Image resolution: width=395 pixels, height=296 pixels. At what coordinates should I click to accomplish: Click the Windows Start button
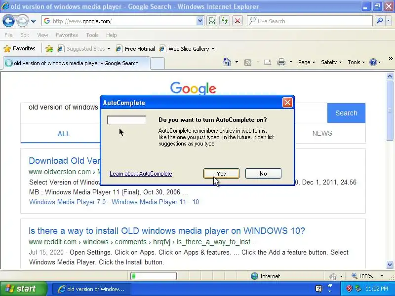tap(23, 289)
